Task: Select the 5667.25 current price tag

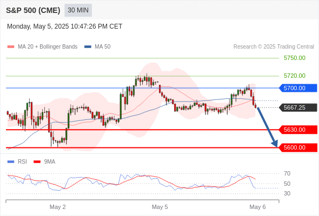Action: [298, 107]
